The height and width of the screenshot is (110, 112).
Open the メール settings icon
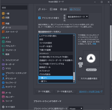3,93
